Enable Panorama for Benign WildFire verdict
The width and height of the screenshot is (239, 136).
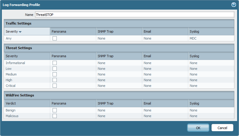point(55,110)
